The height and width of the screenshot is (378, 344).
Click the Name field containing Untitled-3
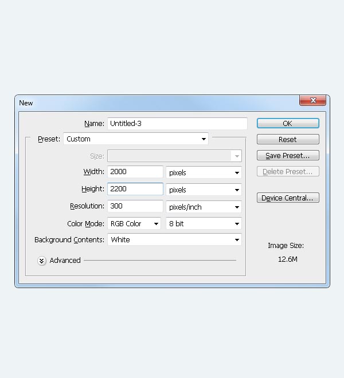(x=177, y=123)
